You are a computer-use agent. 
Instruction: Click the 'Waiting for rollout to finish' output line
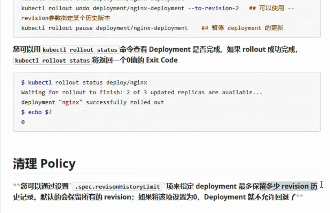click(142, 92)
